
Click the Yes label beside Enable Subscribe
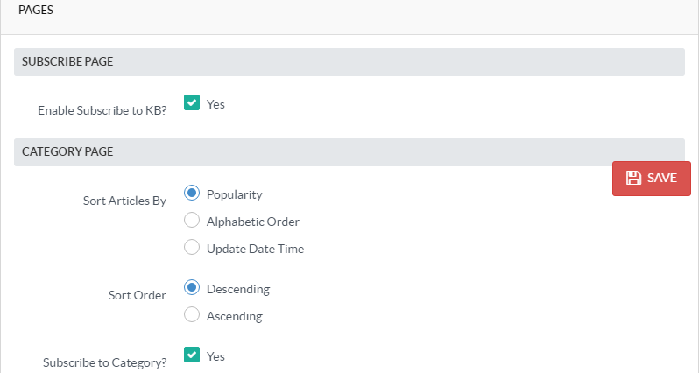[x=215, y=104]
